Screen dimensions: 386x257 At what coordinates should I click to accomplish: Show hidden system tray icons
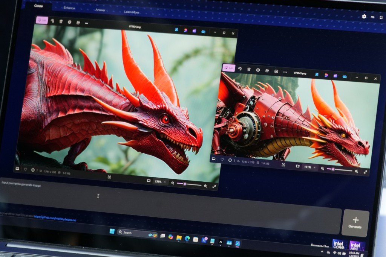(322, 252)
